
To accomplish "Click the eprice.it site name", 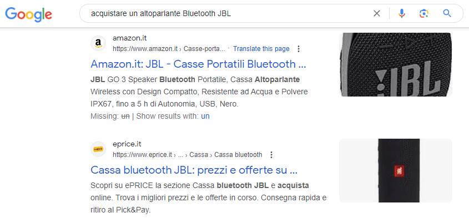I will [x=128, y=144].
